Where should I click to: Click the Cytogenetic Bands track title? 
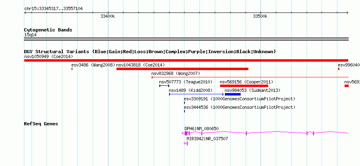click(48, 30)
